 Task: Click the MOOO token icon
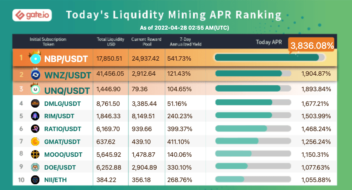pyautogui.click(x=35, y=155)
